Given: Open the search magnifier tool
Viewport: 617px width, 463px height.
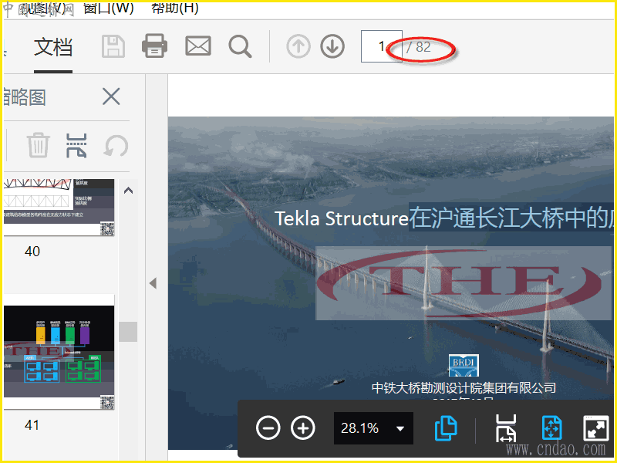Looking at the screenshot, I should tap(240, 47).
